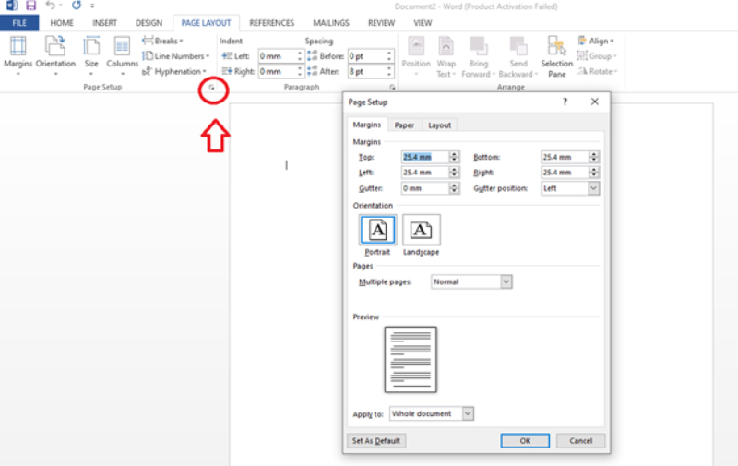
Task: Switch to the Paper tab
Action: 404,125
